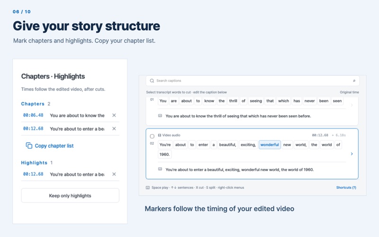Viewport: 379px width, 237px height.
Task: Click chapter title 'You are about to know the'
Action: click(x=77, y=116)
